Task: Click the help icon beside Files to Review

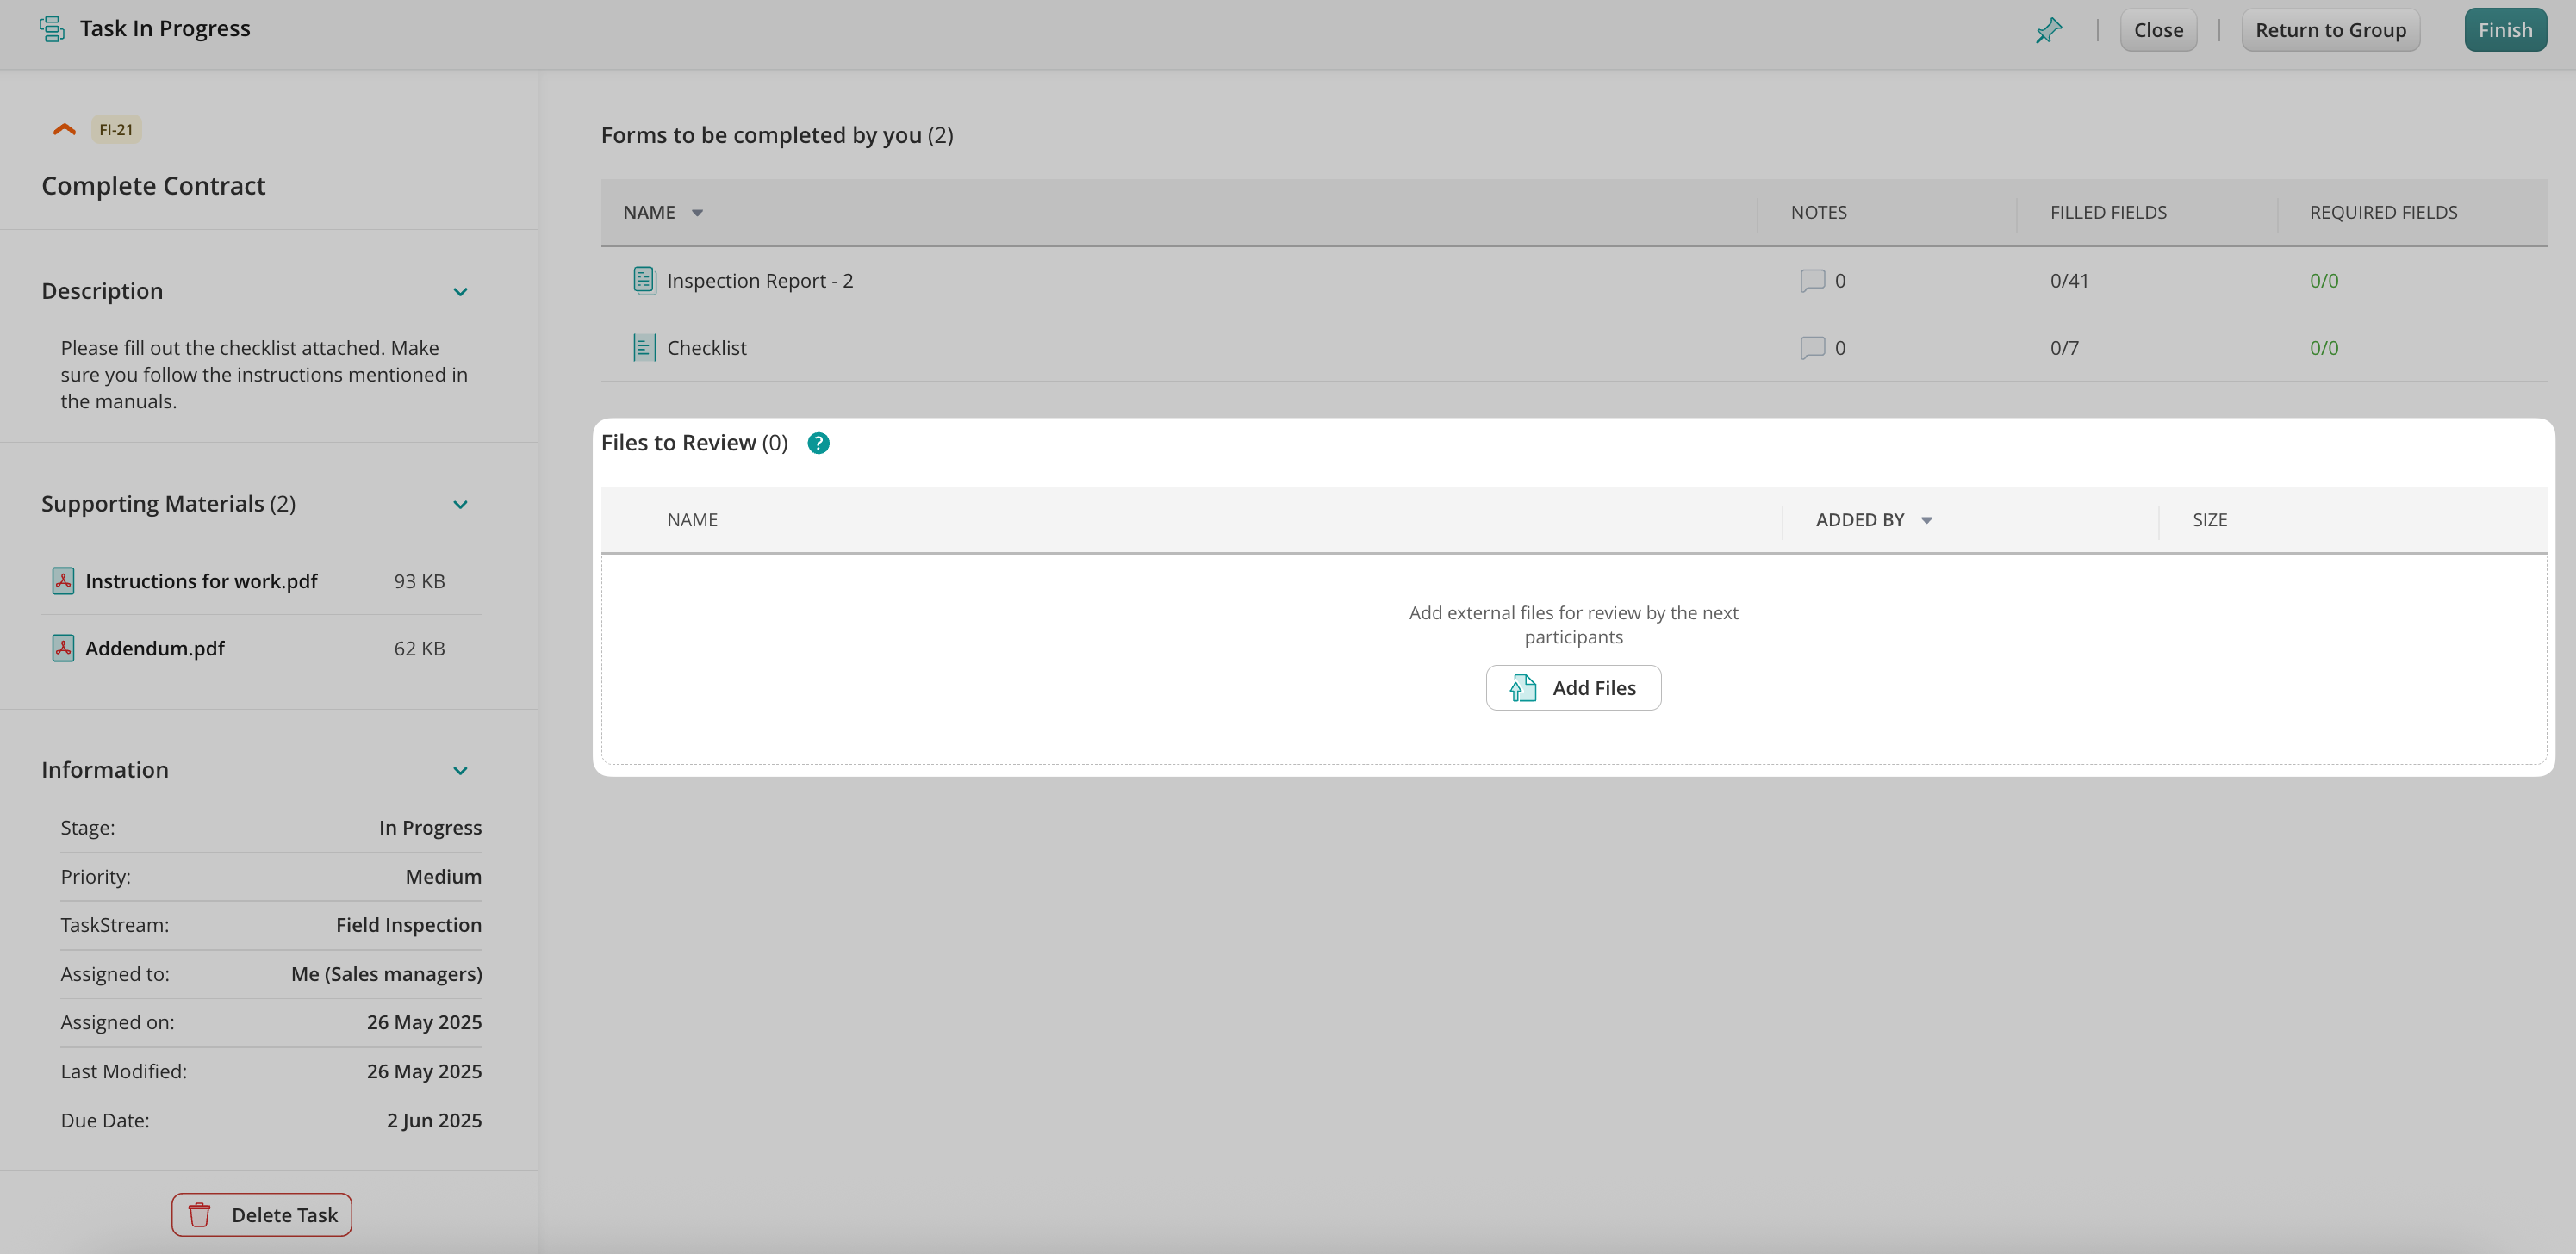Action: coord(818,443)
